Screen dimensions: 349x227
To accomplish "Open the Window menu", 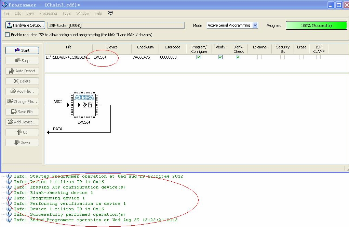I will coord(83,13).
